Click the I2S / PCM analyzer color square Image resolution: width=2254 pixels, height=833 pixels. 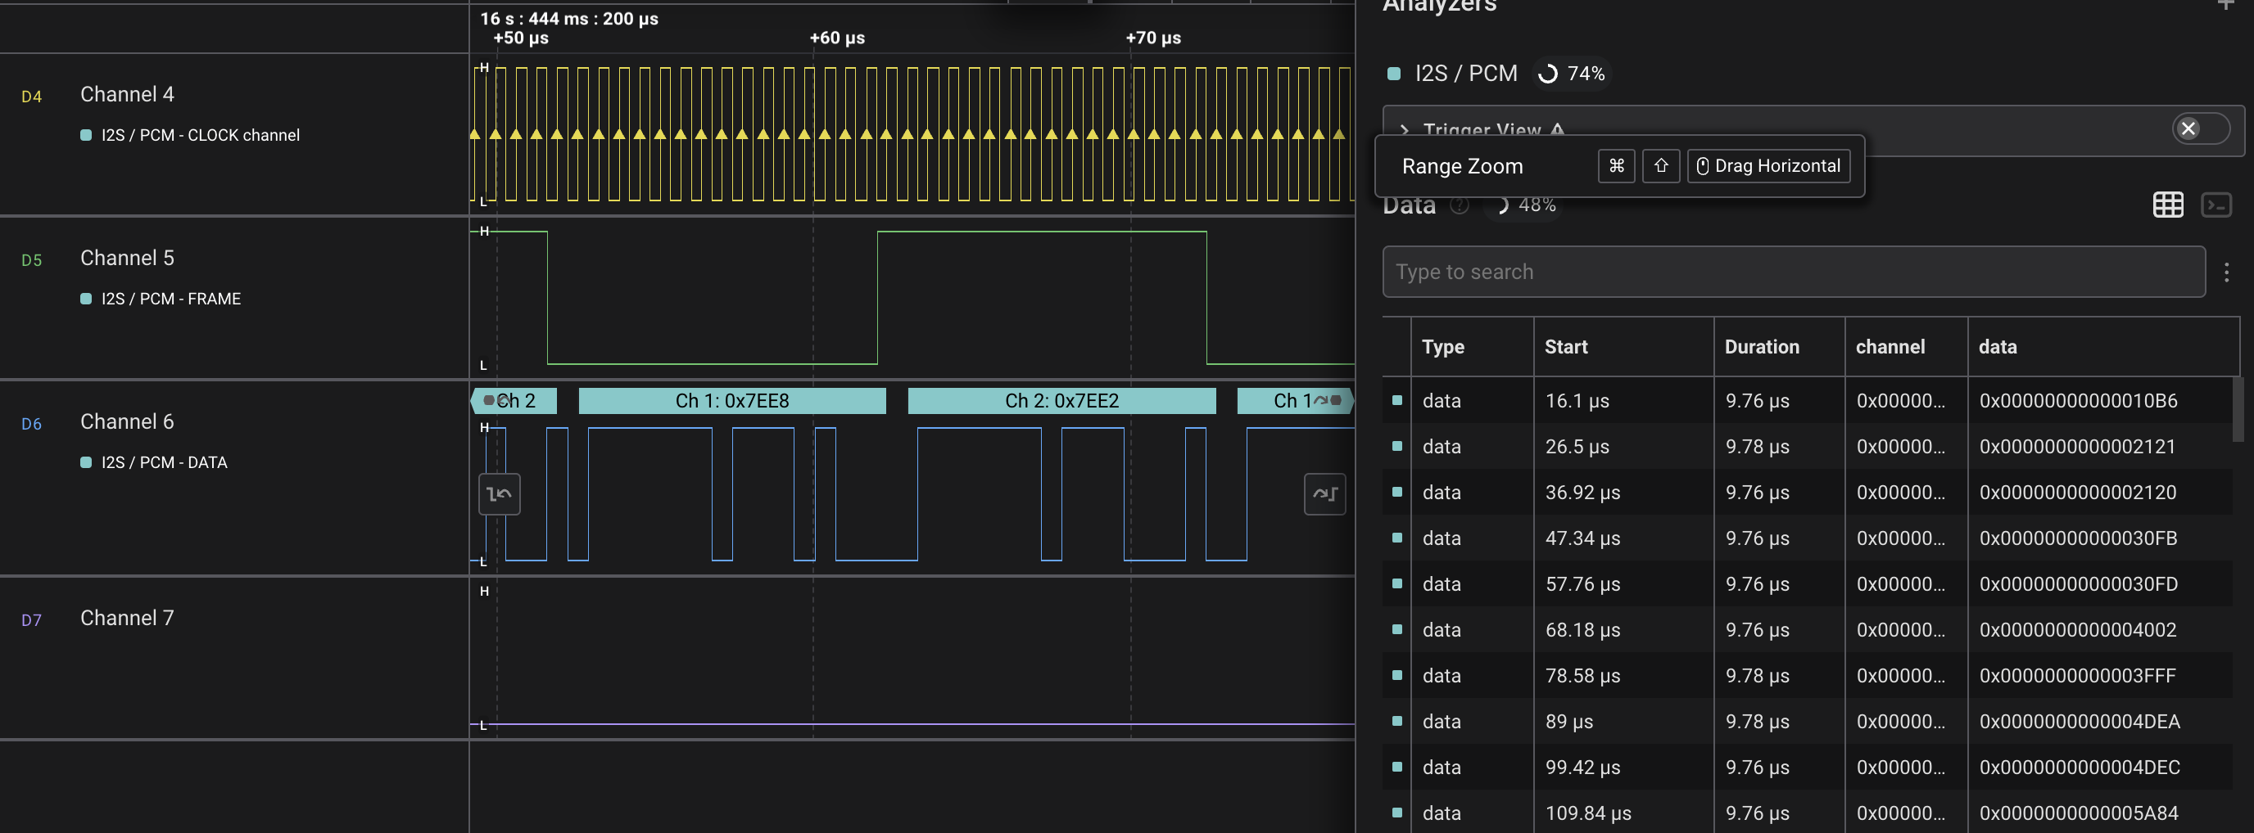click(1394, 74)
